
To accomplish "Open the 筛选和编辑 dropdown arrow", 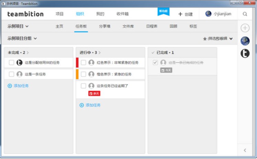I will tap(231, 39).
